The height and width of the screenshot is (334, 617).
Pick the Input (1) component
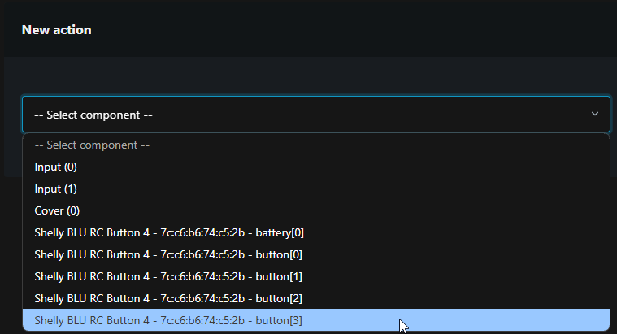(x=55, y=189)
